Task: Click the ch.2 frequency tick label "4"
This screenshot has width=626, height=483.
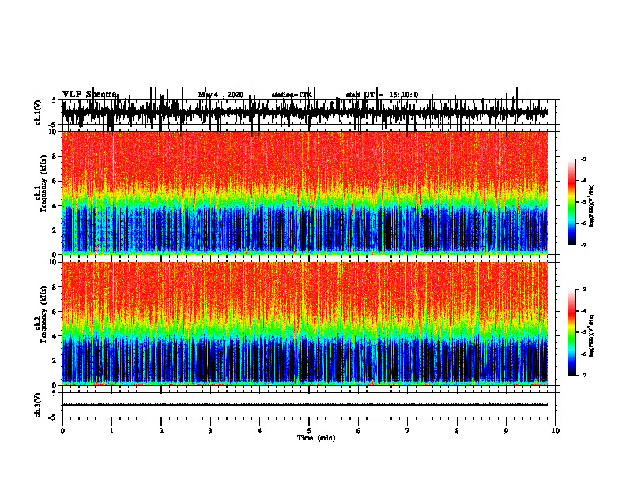Action: [55, 336]
